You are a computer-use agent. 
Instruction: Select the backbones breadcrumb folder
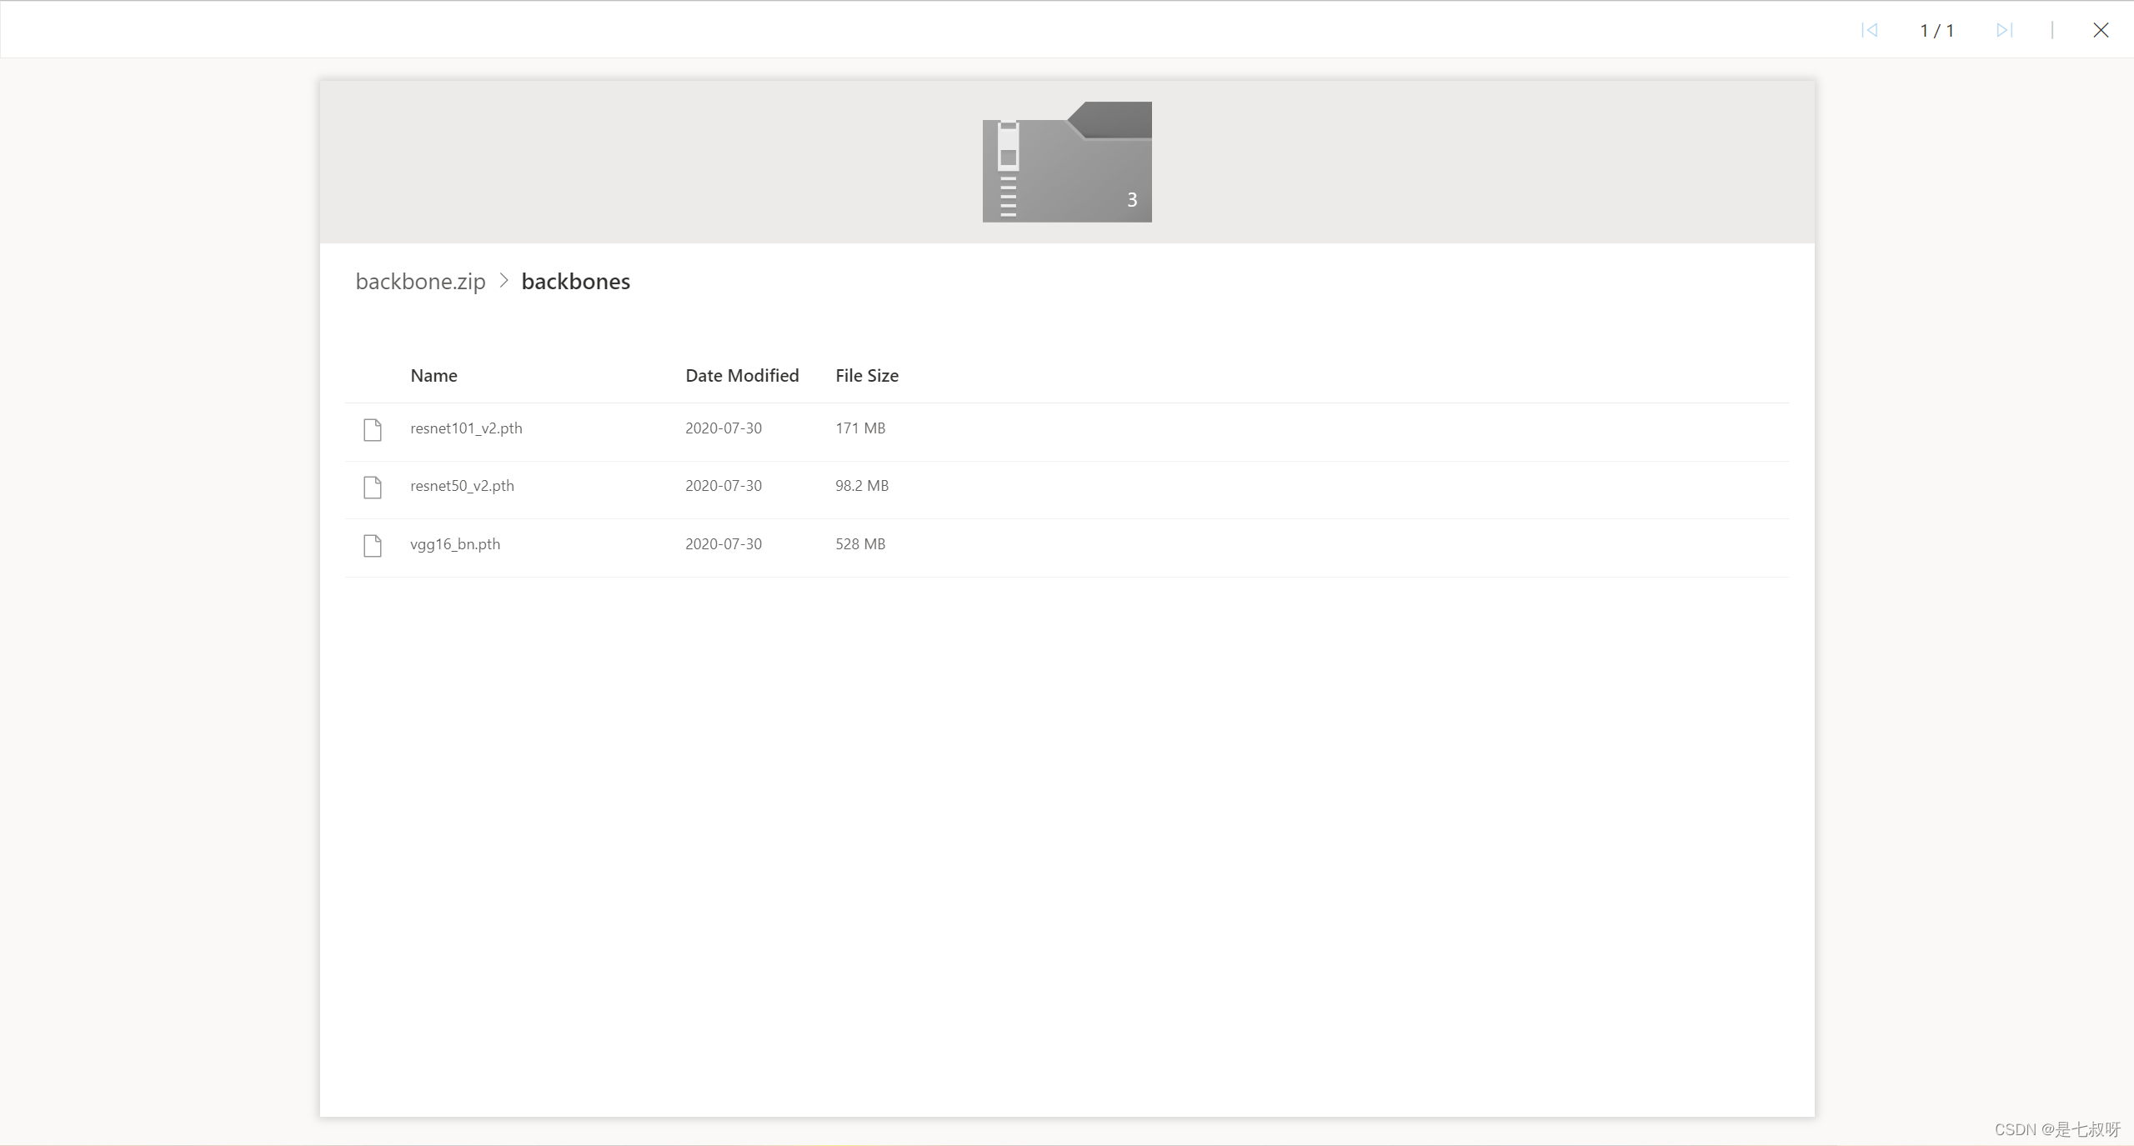point(575,282)
